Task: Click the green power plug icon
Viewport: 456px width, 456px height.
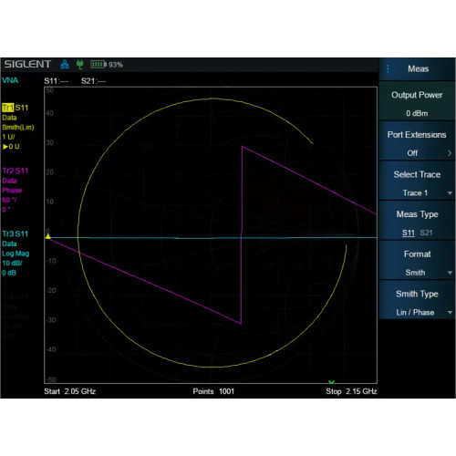Action: point(80,65)
